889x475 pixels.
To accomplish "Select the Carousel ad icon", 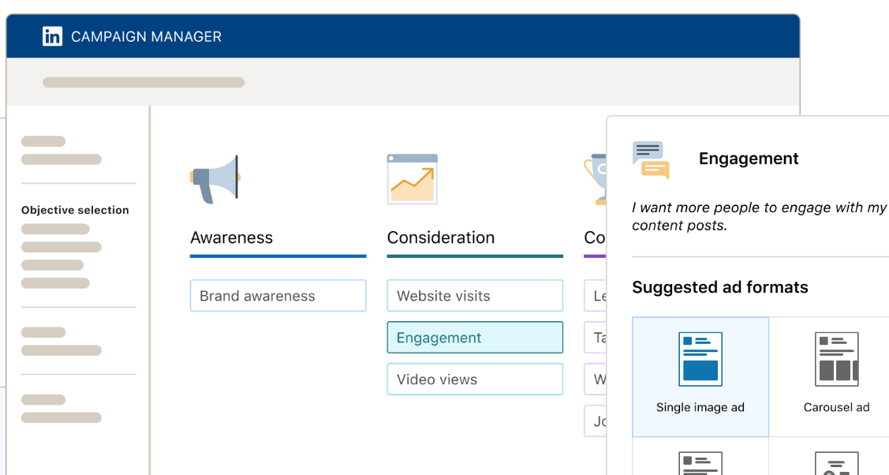I will point(836,359).
